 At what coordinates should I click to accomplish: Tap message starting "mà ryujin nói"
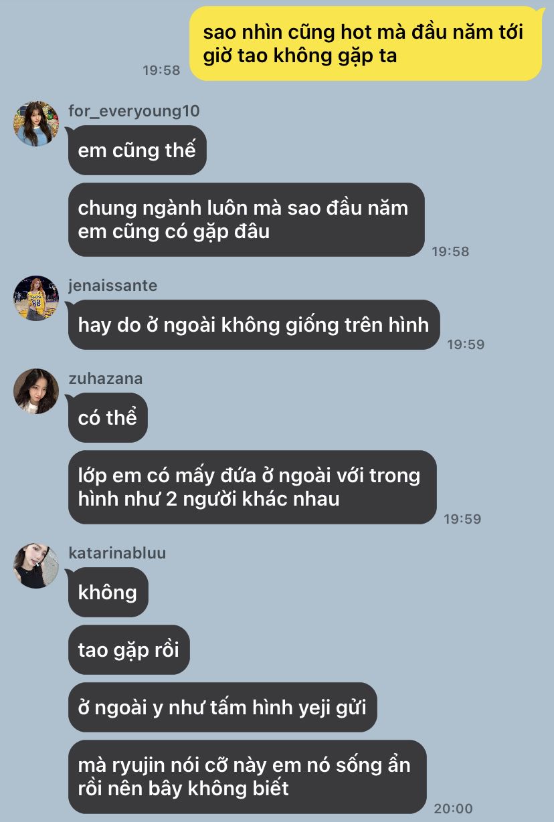coord(248,777)
